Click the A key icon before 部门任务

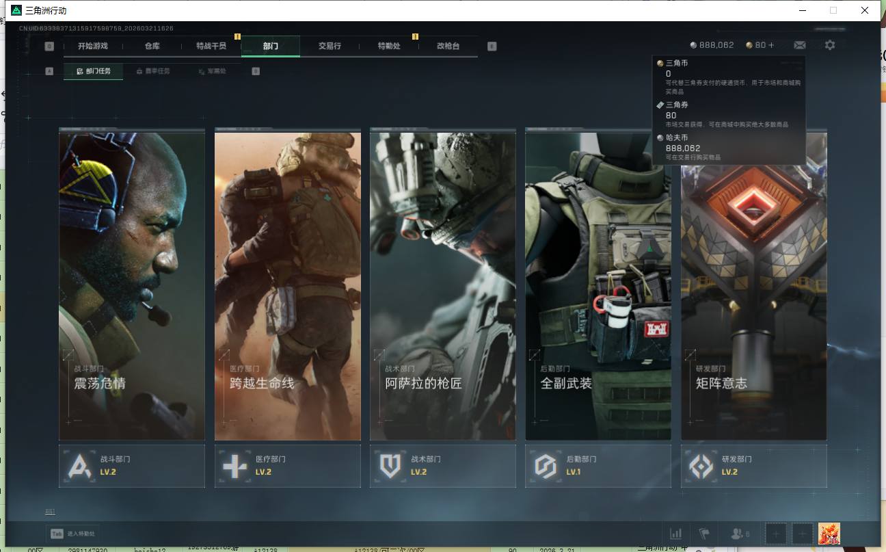pos(49,70)
